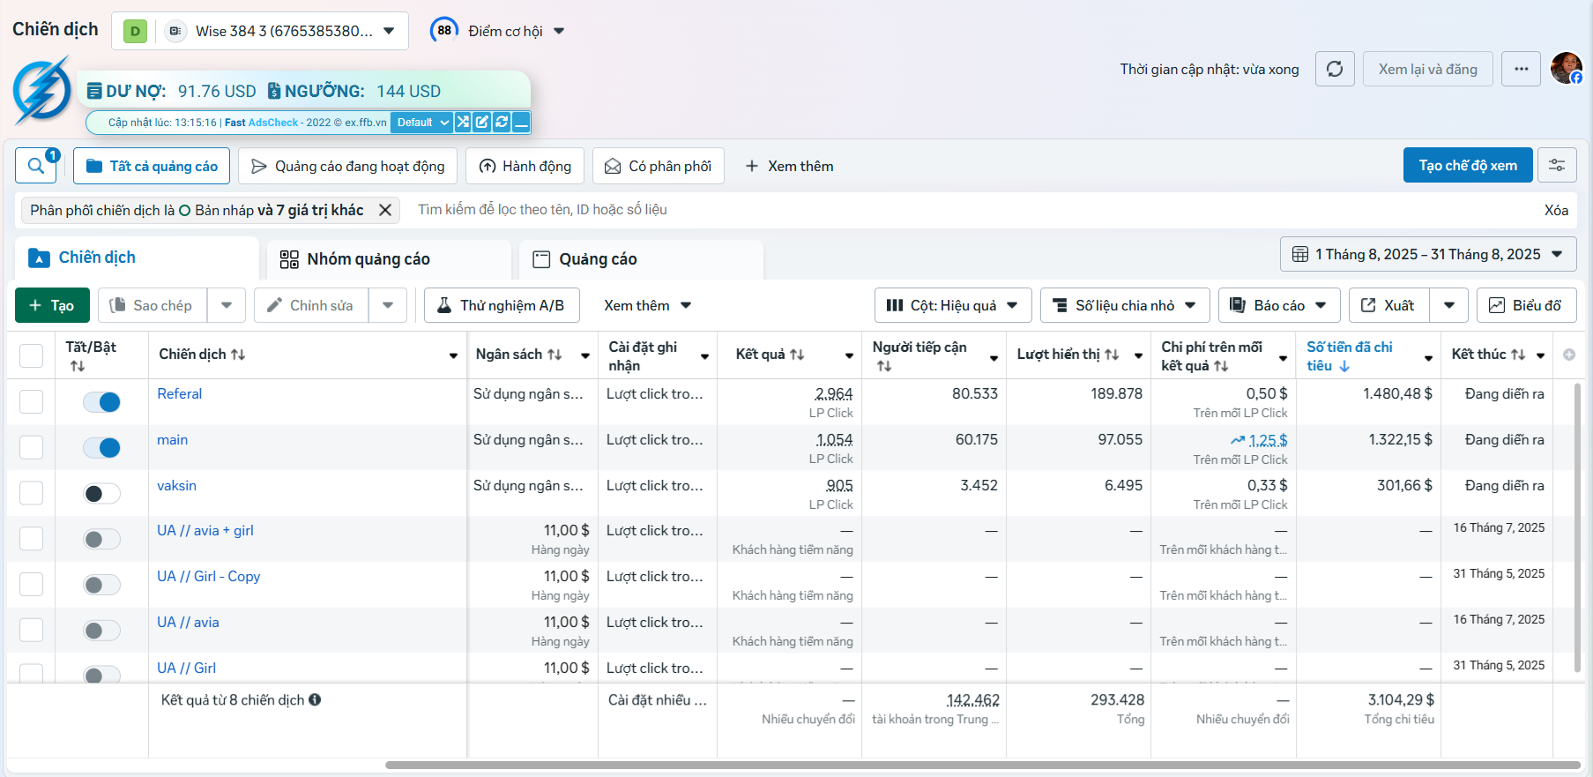The height and width of the screenshot is (777, 1593).
Task: Expand the arrow next to Chỉnh sửa
Action: pyautogui.click(x=388, y=305)
